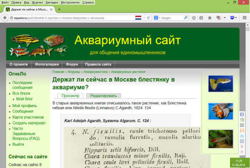This screenshot has height=168, width=250.
Task: Open 'Часто Задаваемые Вопросы (FAQ)' link
Action: pyautogui.click(x=26, y=134)
